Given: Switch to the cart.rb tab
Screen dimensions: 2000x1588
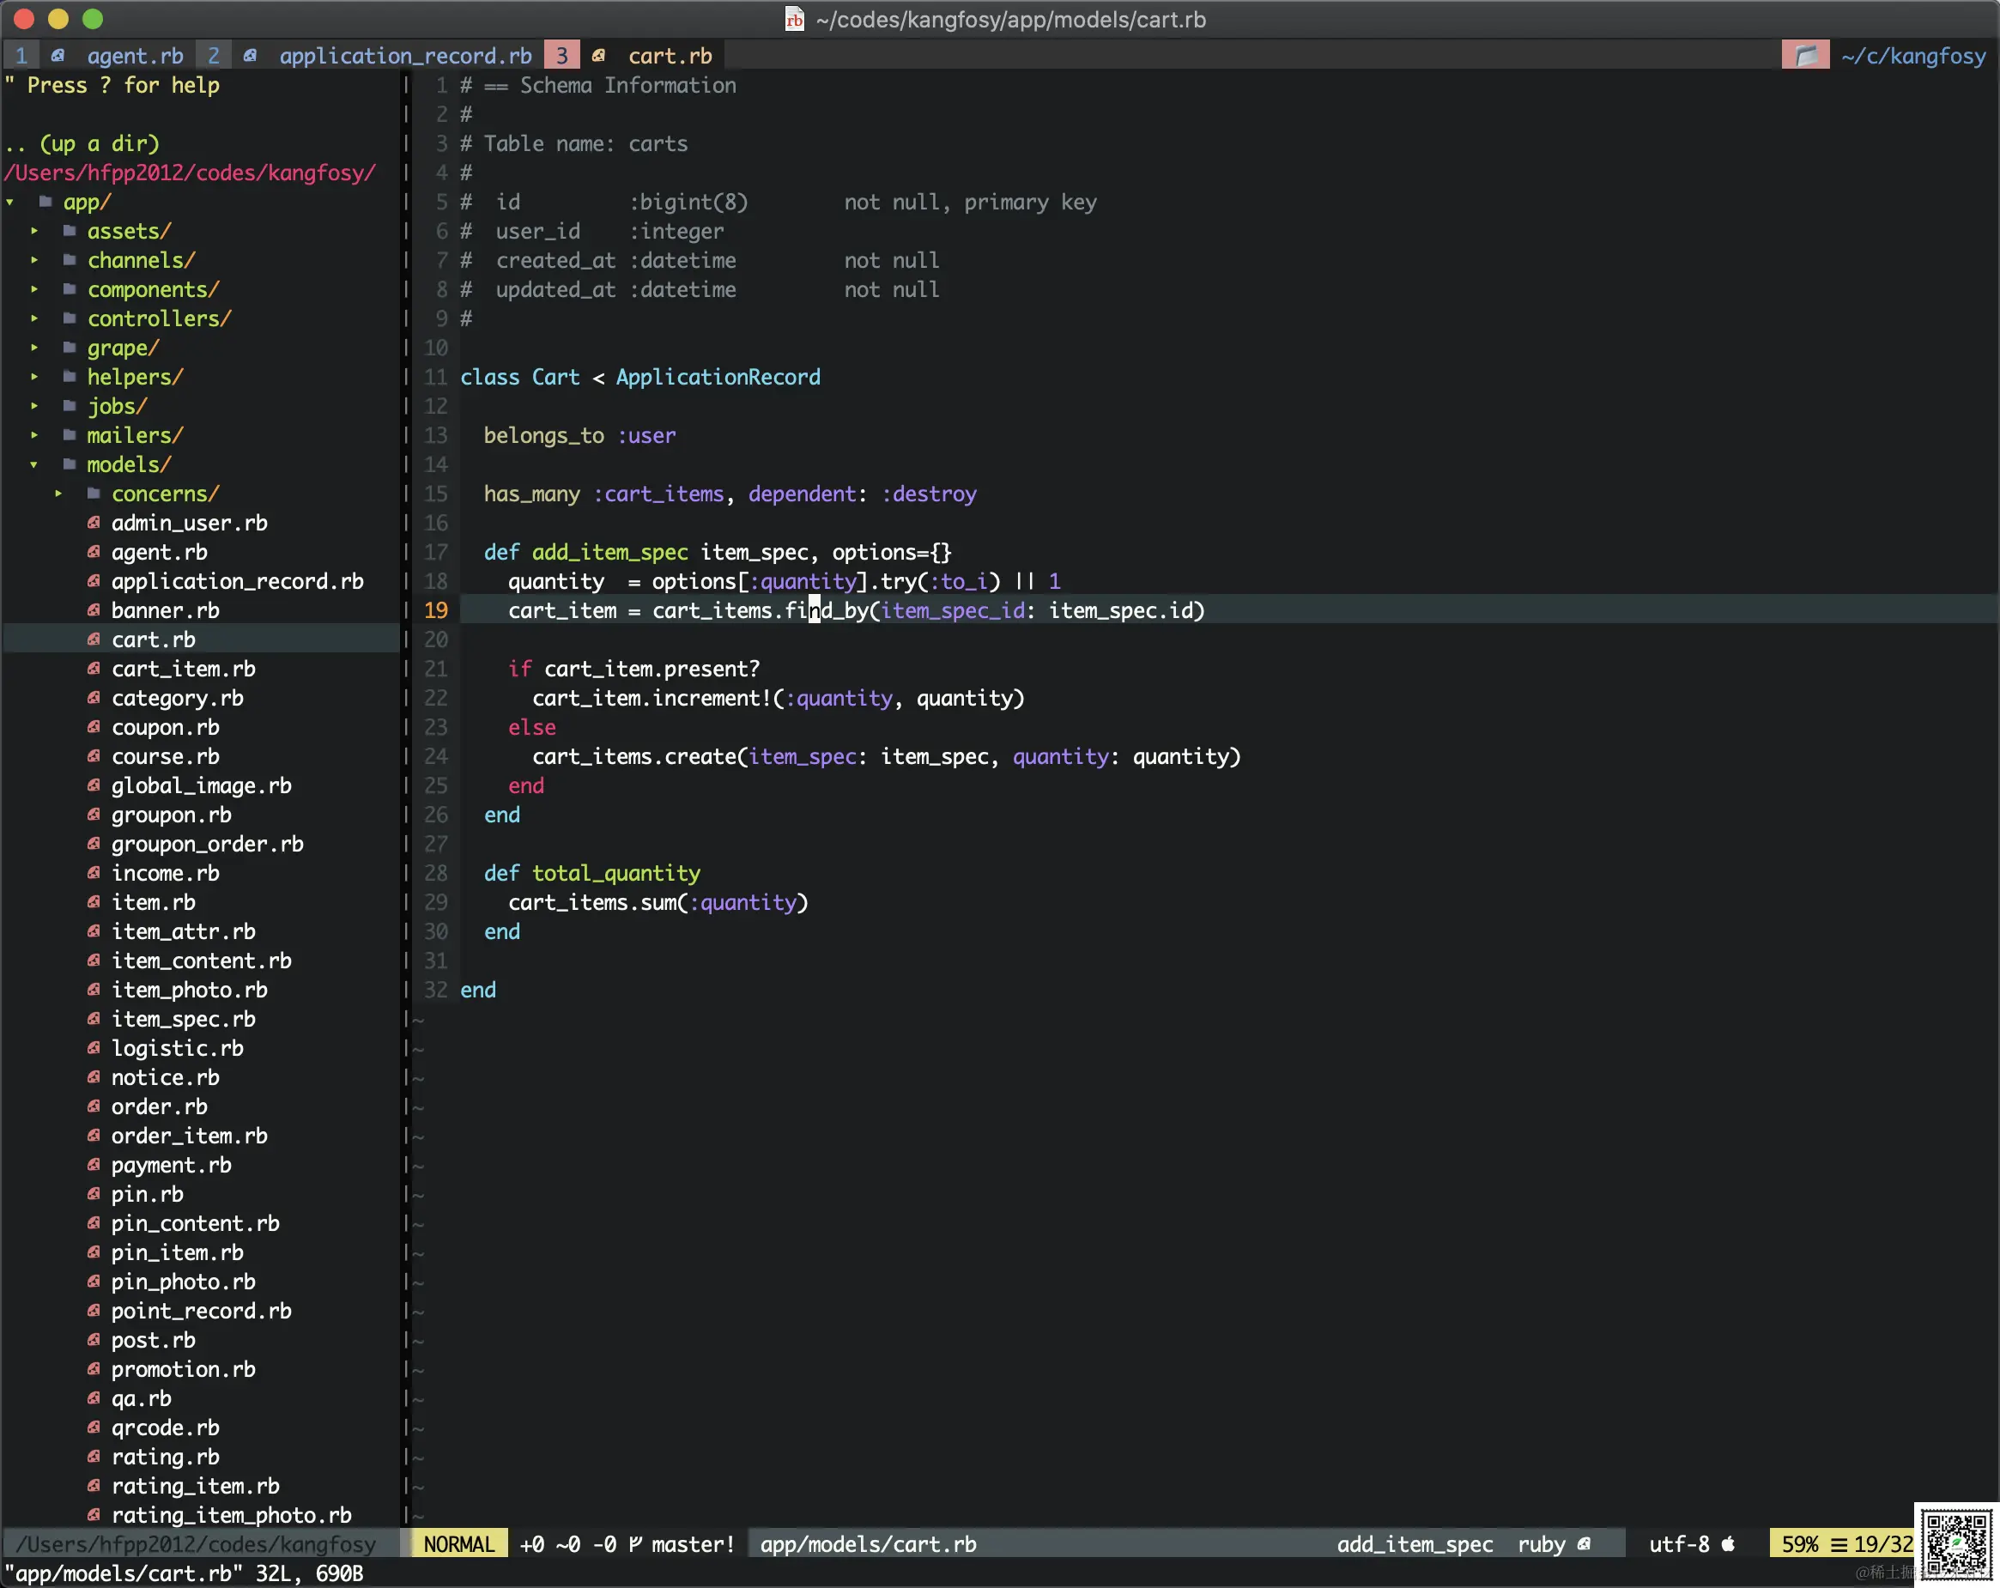Looking at the screenshot, I should [x=669, y=56].
